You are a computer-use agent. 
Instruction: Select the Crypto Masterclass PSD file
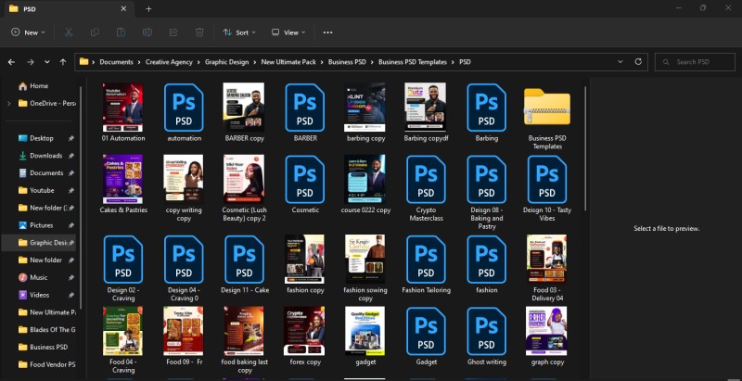[x=426, y=179]
